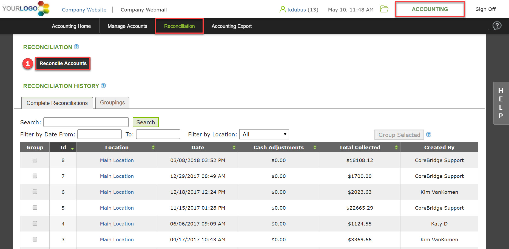The image size is (509, 249).
Task: Click the Group column header
Action: point(35,147)
